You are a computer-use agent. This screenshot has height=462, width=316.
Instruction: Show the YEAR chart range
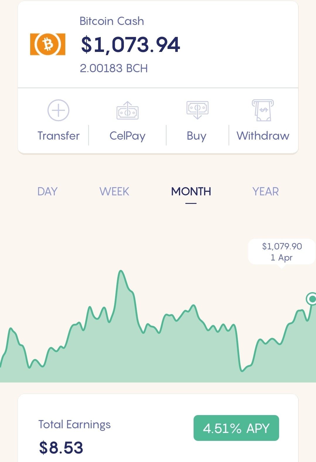(x=266, y=192)
